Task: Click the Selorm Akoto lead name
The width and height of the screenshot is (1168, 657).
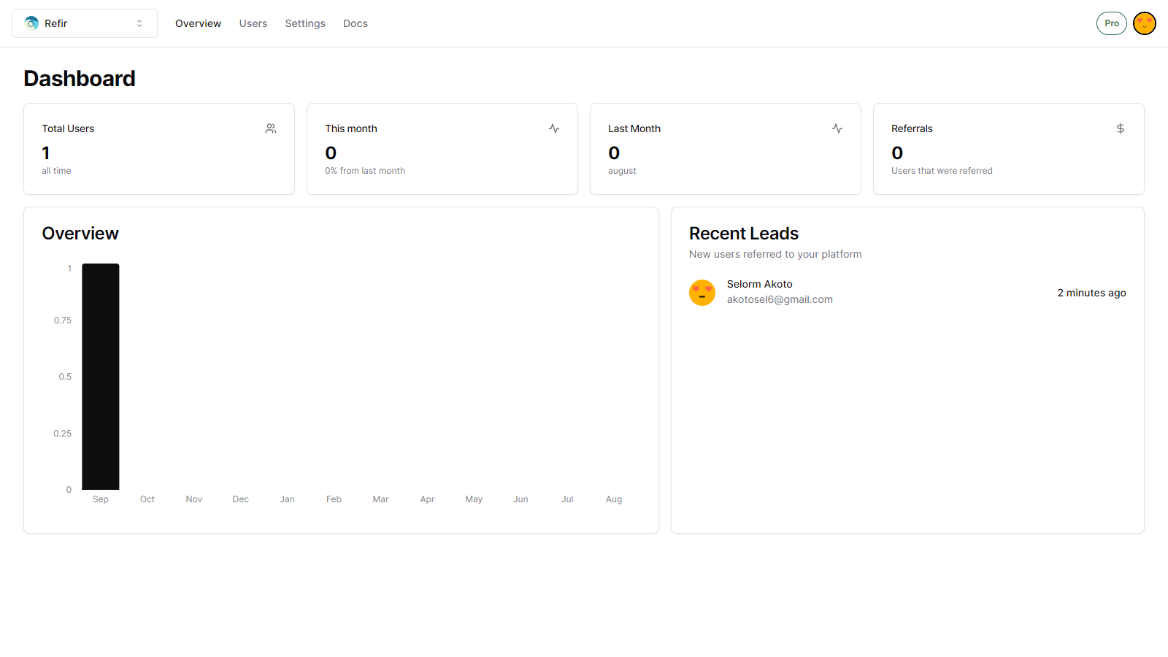Action: [759, 284]
